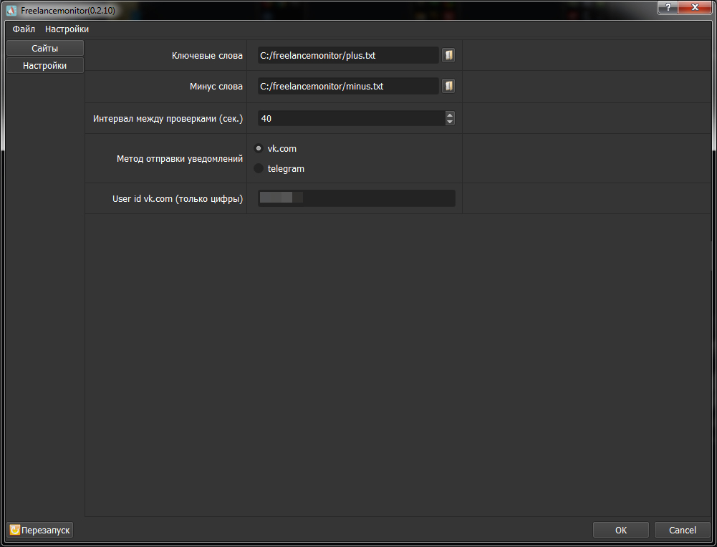This screenshot has width=717, height=547.
Task: Focus the Ключевые слова path field
Action: (x=348, y=55)
